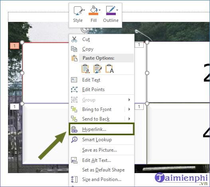Viewport: 210px width, 187px height.
Task: Click the Hyperlink chain icon
Action: 74,129
